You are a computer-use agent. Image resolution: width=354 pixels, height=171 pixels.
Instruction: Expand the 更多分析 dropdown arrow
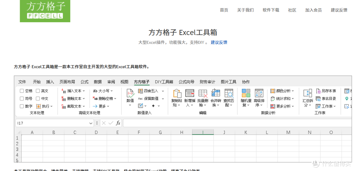tap(293, 106)
